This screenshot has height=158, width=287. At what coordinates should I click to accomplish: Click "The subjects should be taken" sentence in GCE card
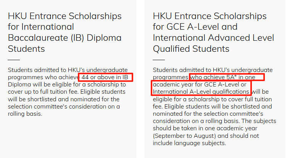[x=248, y=122]
